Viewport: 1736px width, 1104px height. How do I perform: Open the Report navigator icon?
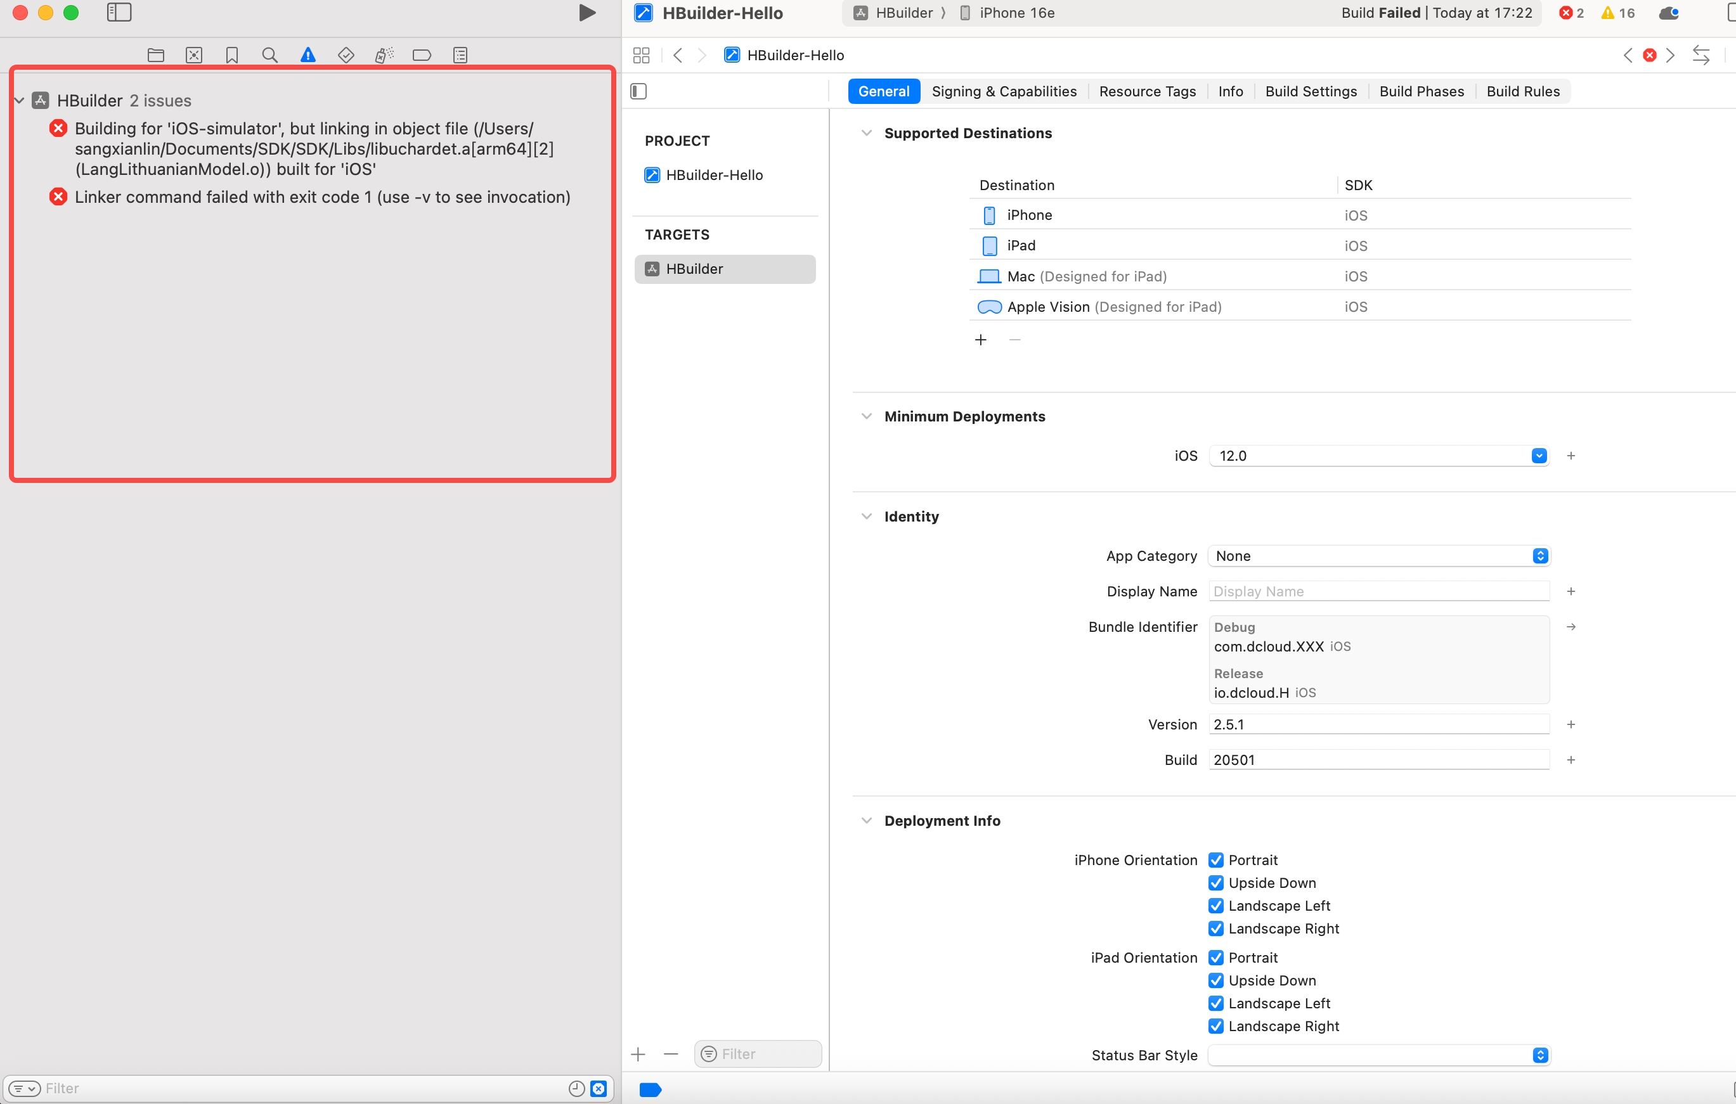(x=460, y=55)
